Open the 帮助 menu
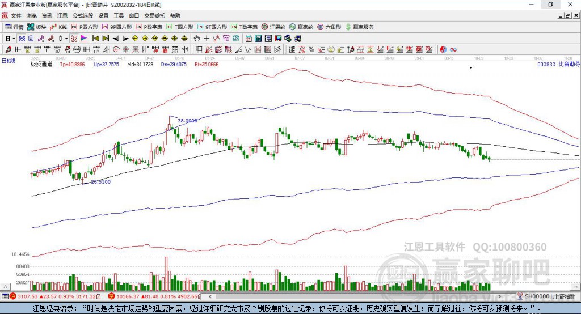Viewport: 581px width, 314px height. [x=175, y=15]
